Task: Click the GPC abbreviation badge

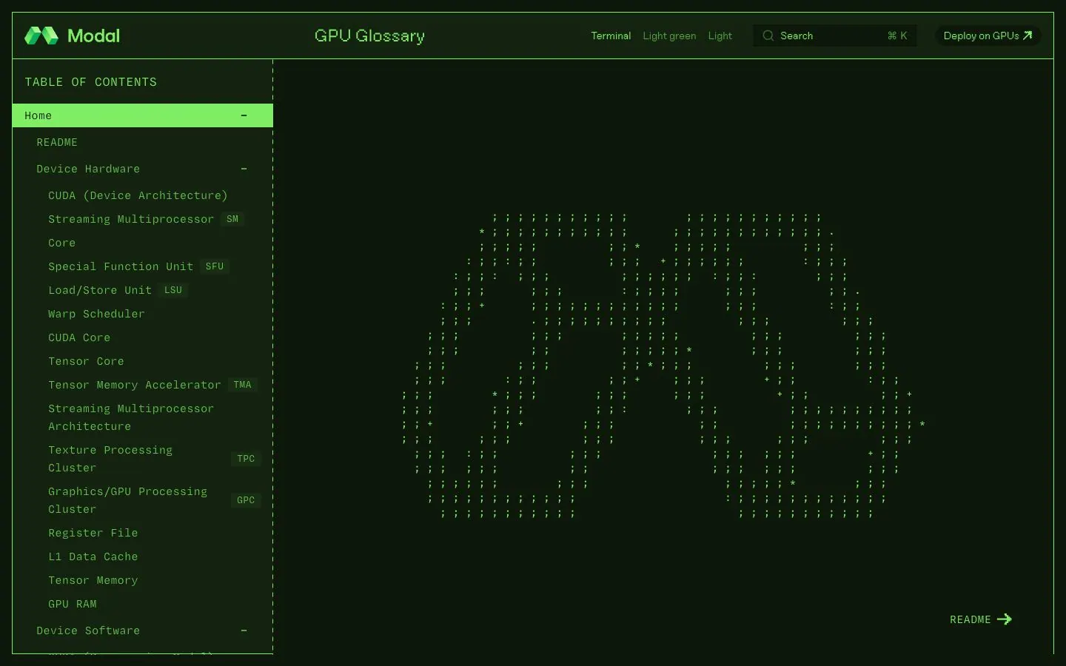Action: (x=246, y=500)
